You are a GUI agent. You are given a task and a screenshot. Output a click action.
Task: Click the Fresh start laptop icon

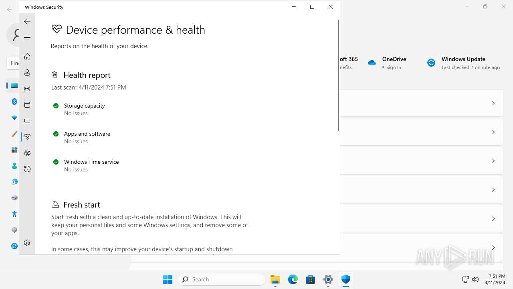[x=55, y=205]
